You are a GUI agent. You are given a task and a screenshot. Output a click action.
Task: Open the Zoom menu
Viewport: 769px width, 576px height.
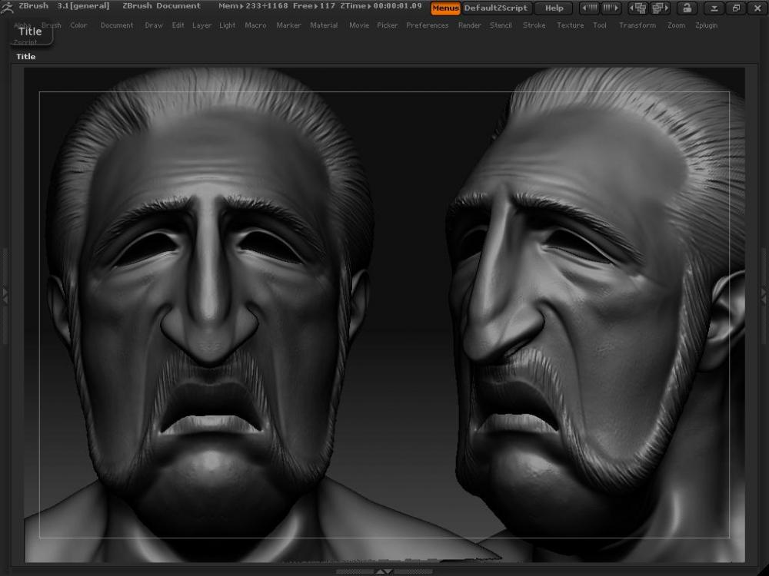click(x=676, y=25)
